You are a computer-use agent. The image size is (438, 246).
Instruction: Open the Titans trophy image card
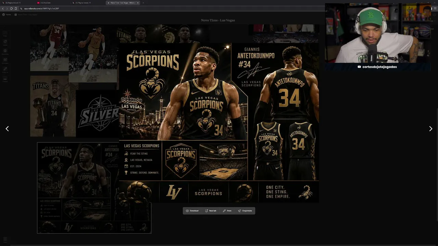(x=53, y=106)
